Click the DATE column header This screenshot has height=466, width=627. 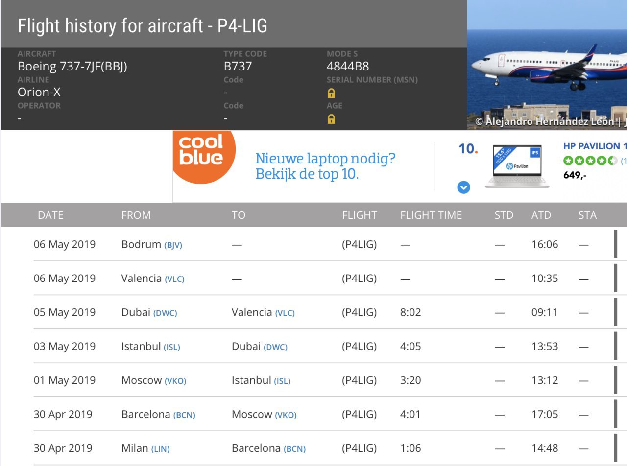pyautogui.click(x=50, y=215)
